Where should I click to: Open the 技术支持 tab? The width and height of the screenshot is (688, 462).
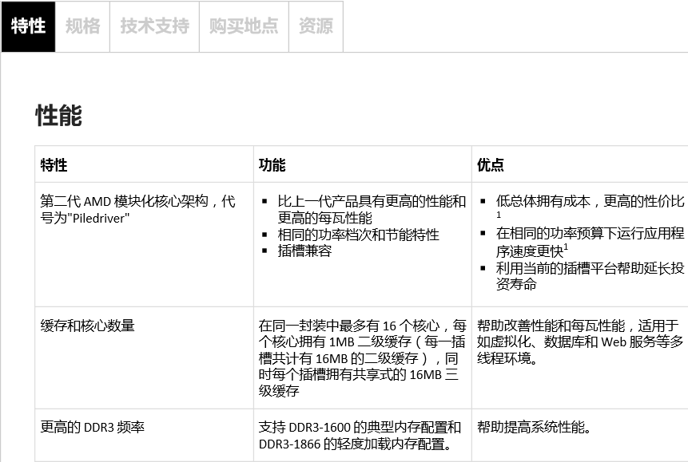pos(154,26)
